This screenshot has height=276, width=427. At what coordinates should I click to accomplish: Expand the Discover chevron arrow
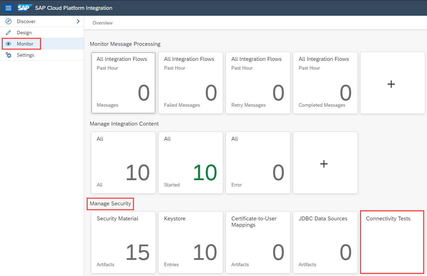(78, 21)
